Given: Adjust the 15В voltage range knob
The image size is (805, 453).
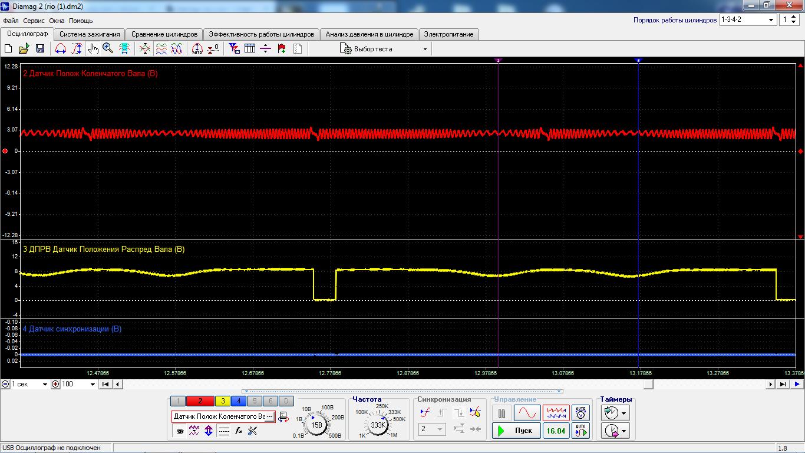Looking at the screenshot, I should 316,425.
